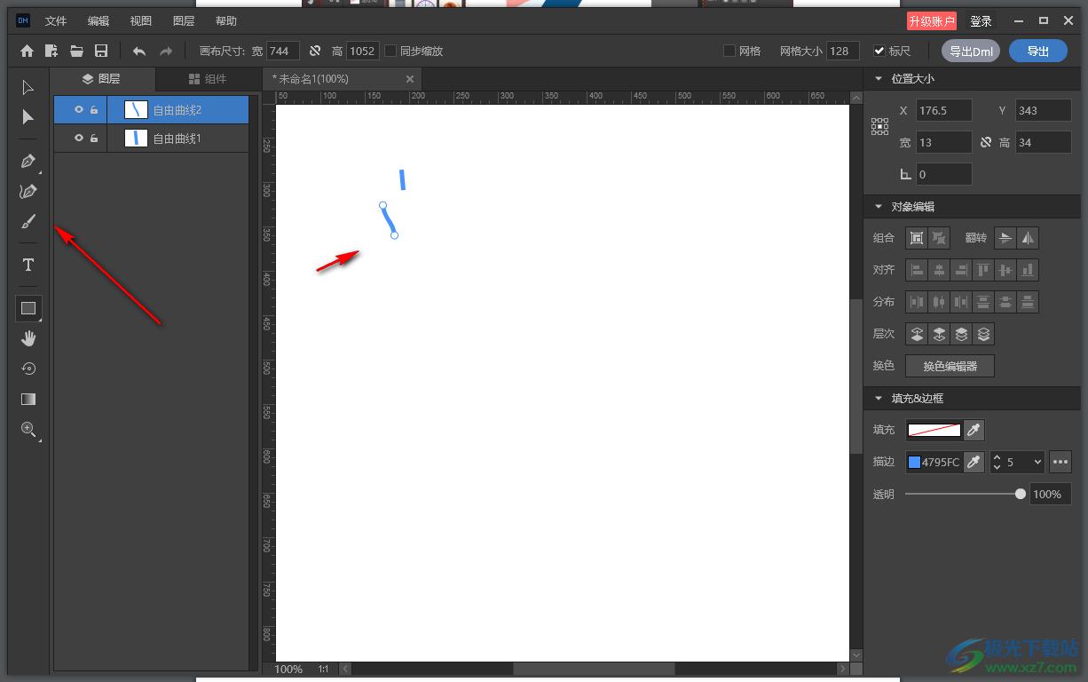The width and height of the screenshot is (1088, 682).
Task: Enable the 网格 grid checkbox
Action: pos(729,52)
